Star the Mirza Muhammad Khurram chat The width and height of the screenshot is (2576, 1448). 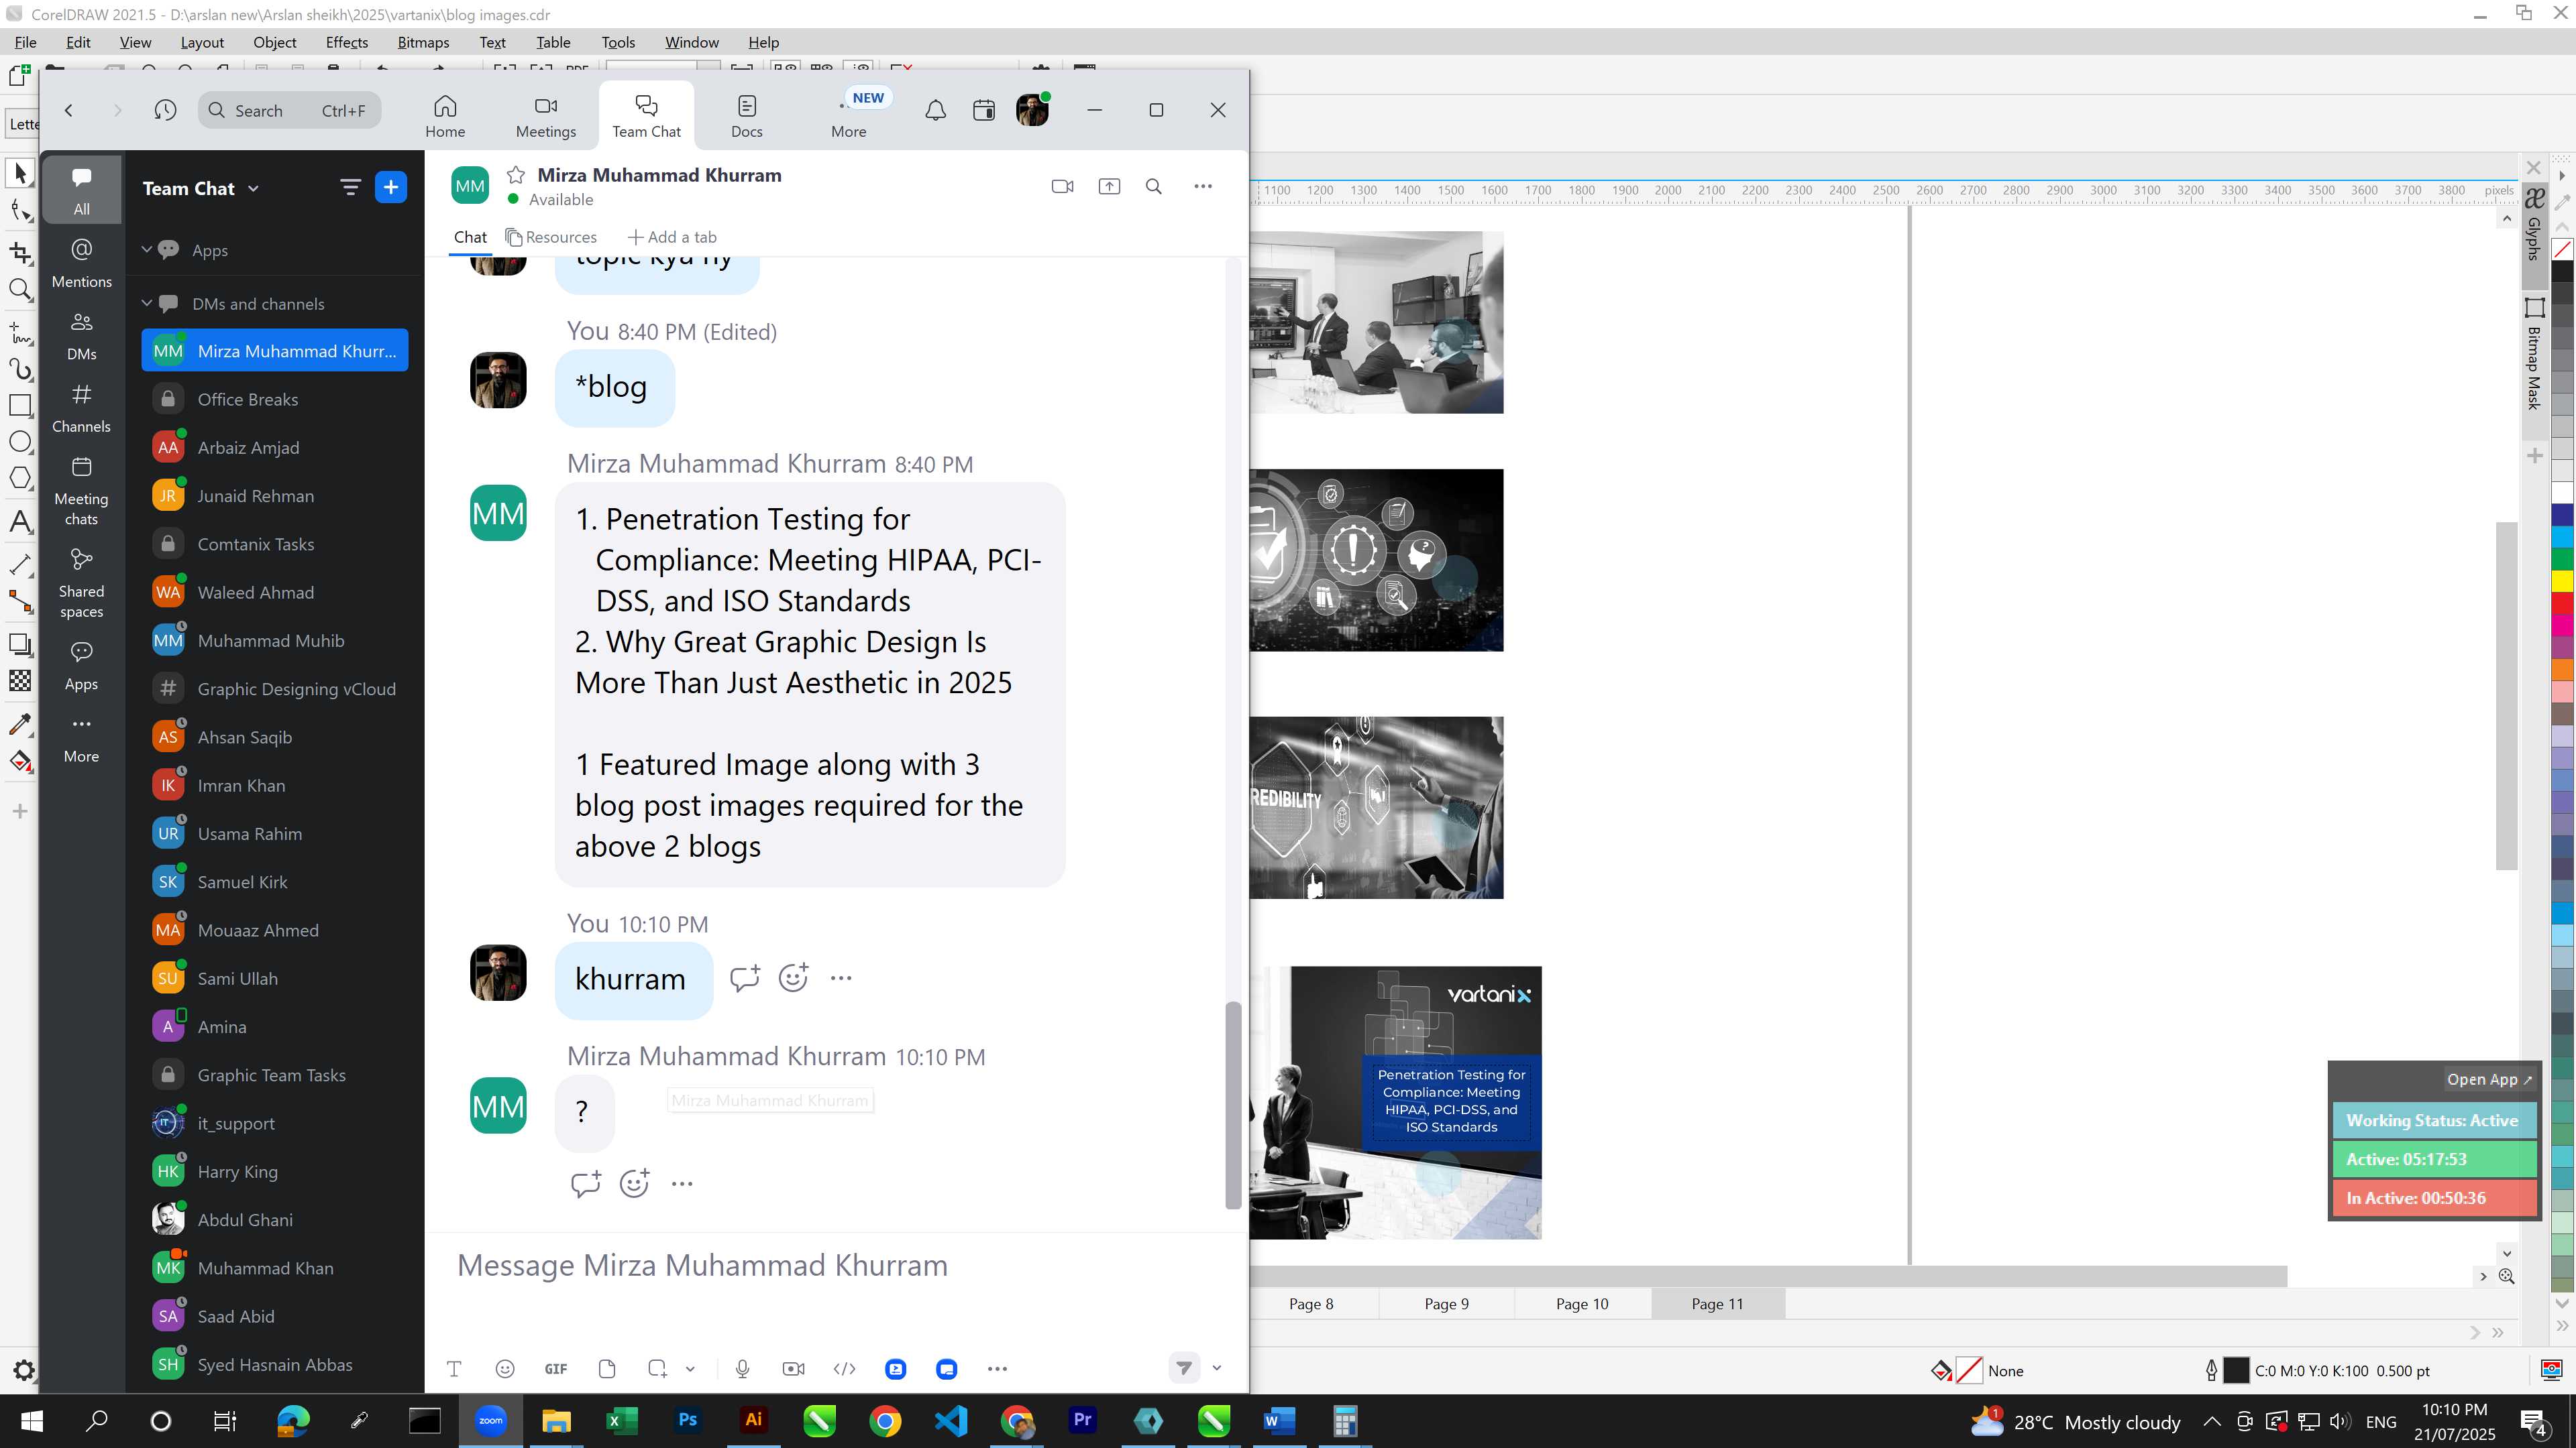[x=516, y=175]
